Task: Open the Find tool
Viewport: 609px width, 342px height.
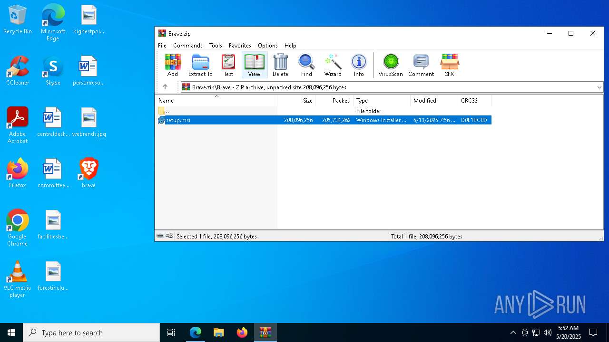Action: point(306,65)
